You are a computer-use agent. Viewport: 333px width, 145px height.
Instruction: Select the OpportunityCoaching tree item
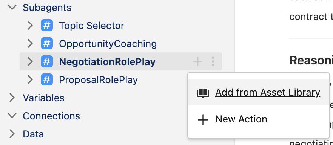point(108,44)
